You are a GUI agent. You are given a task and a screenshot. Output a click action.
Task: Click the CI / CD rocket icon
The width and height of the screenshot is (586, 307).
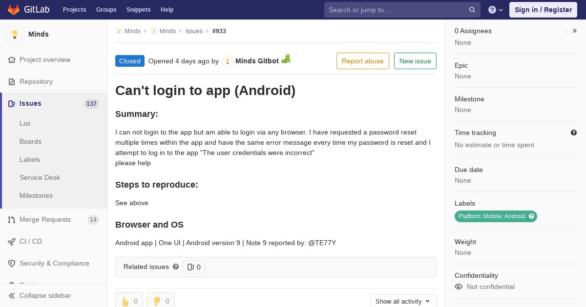(12, 241)
